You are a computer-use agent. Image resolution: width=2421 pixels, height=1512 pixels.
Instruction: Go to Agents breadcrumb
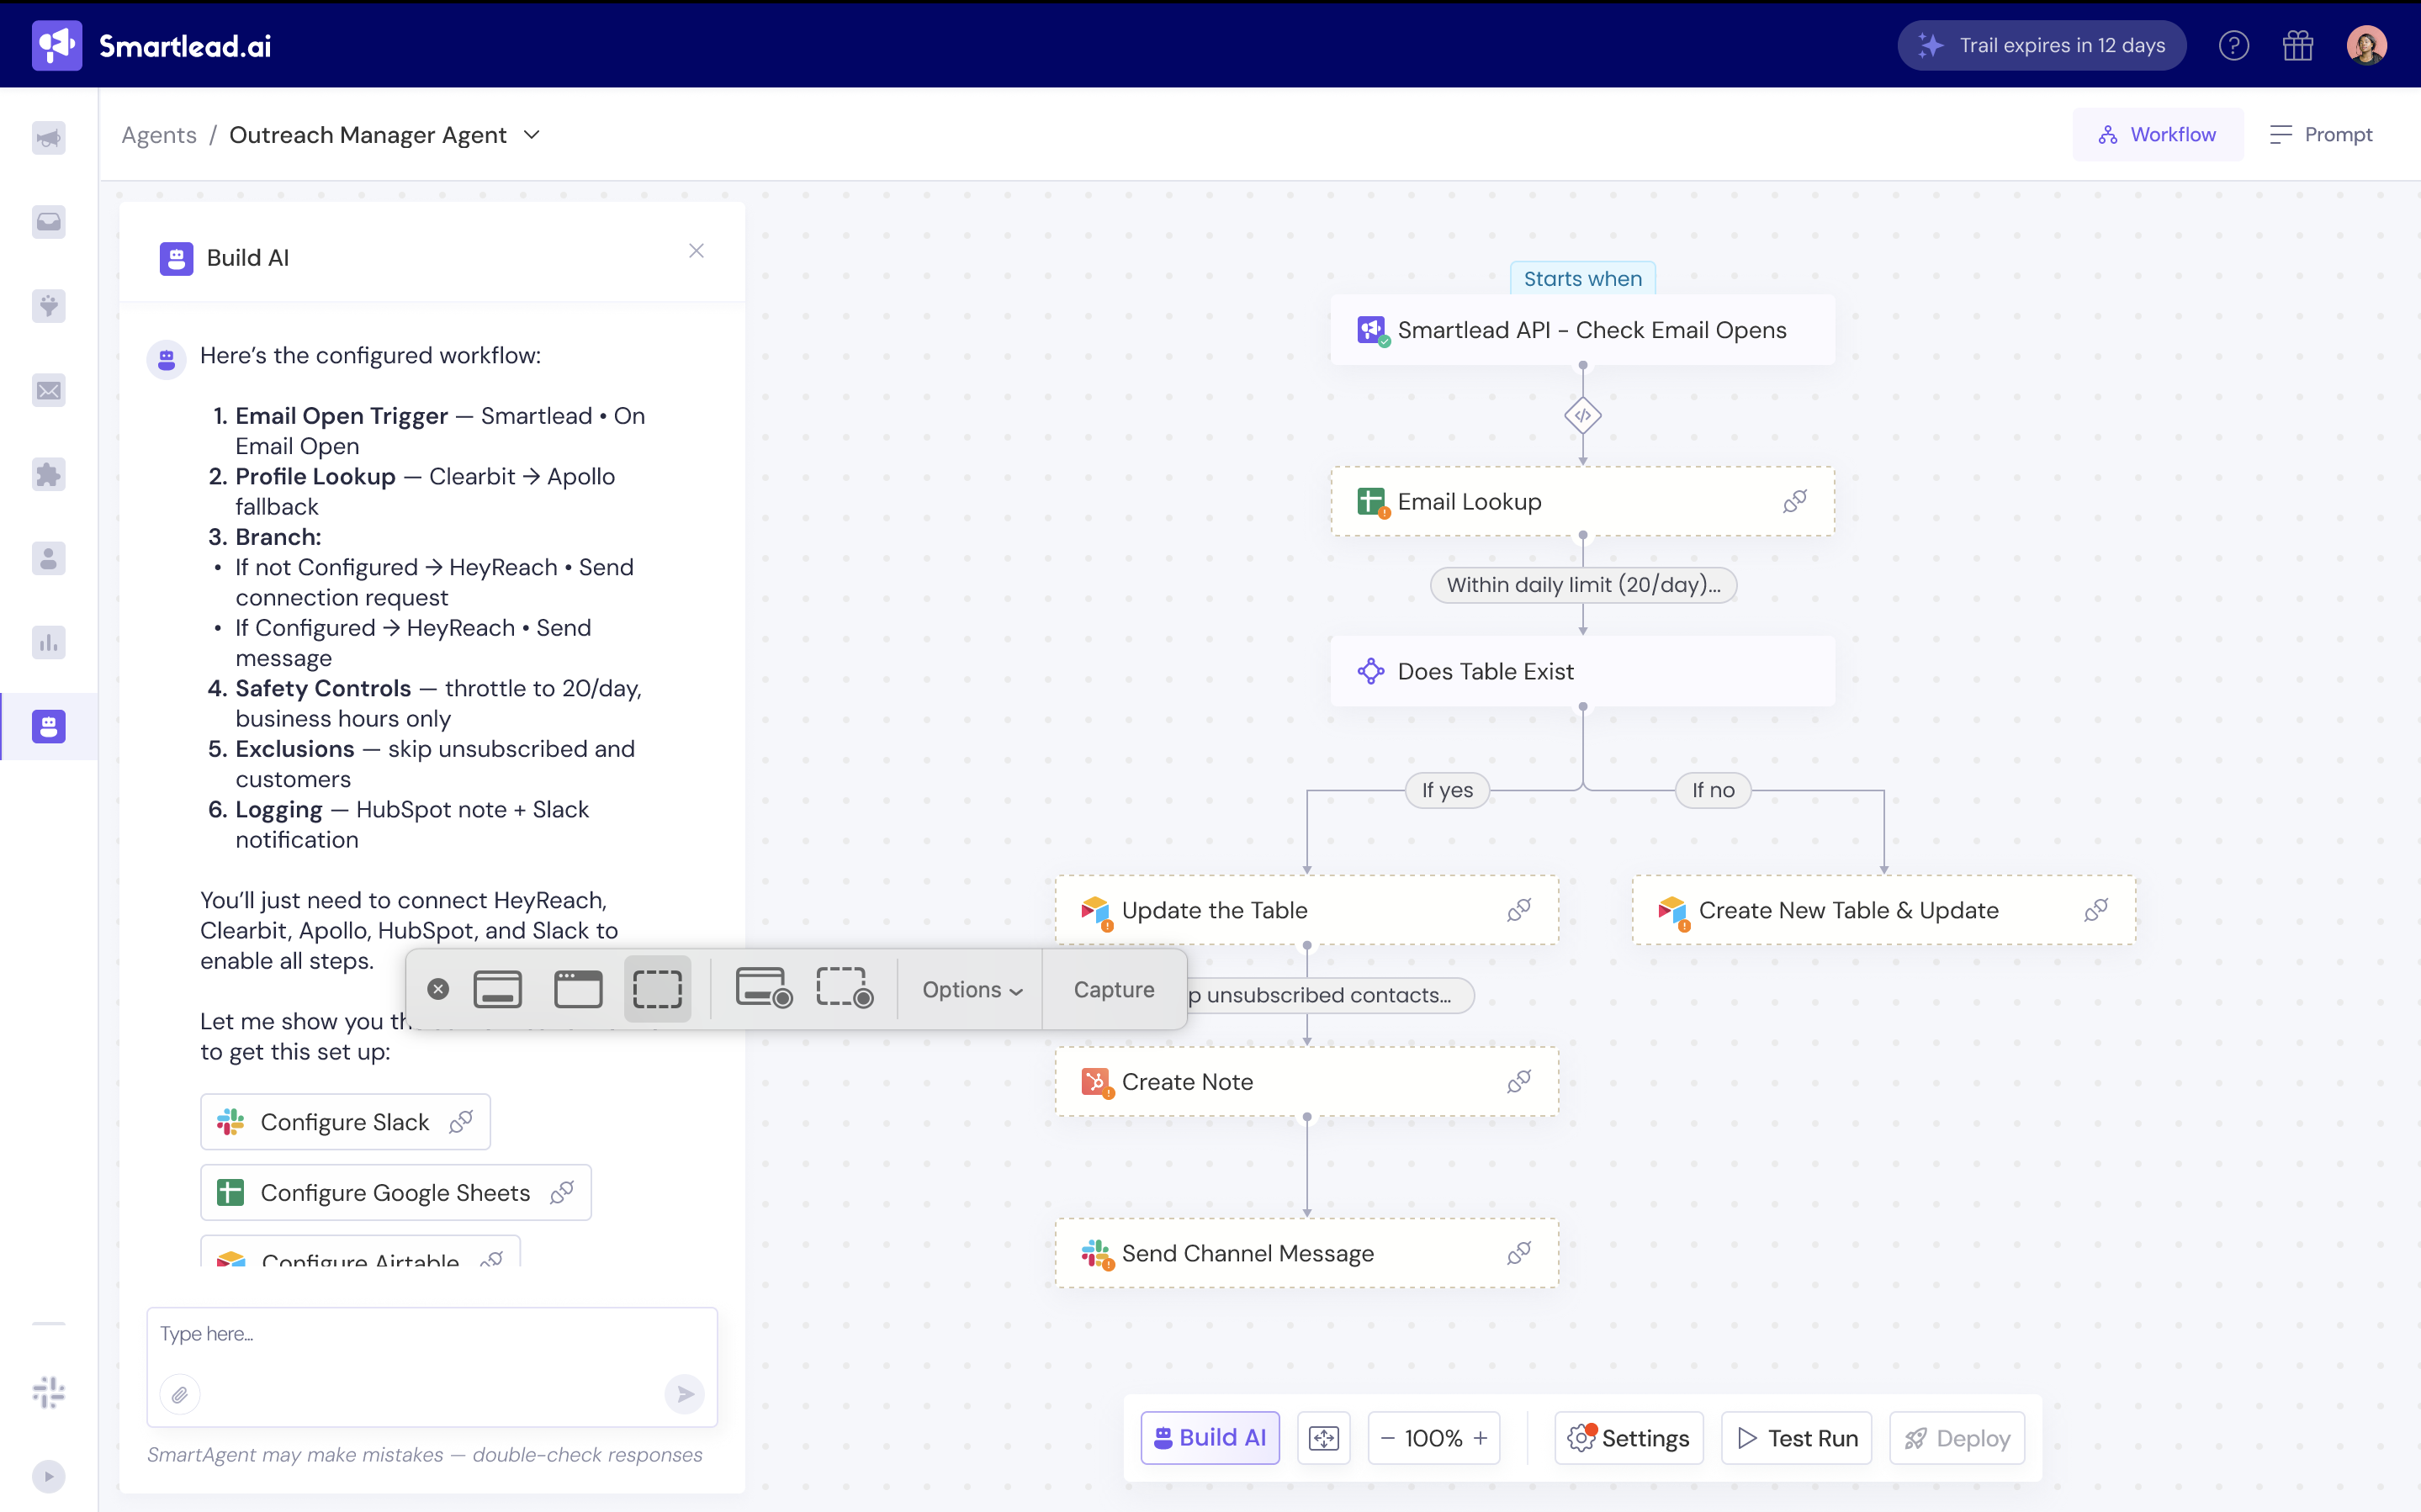[x=159, y=135]
